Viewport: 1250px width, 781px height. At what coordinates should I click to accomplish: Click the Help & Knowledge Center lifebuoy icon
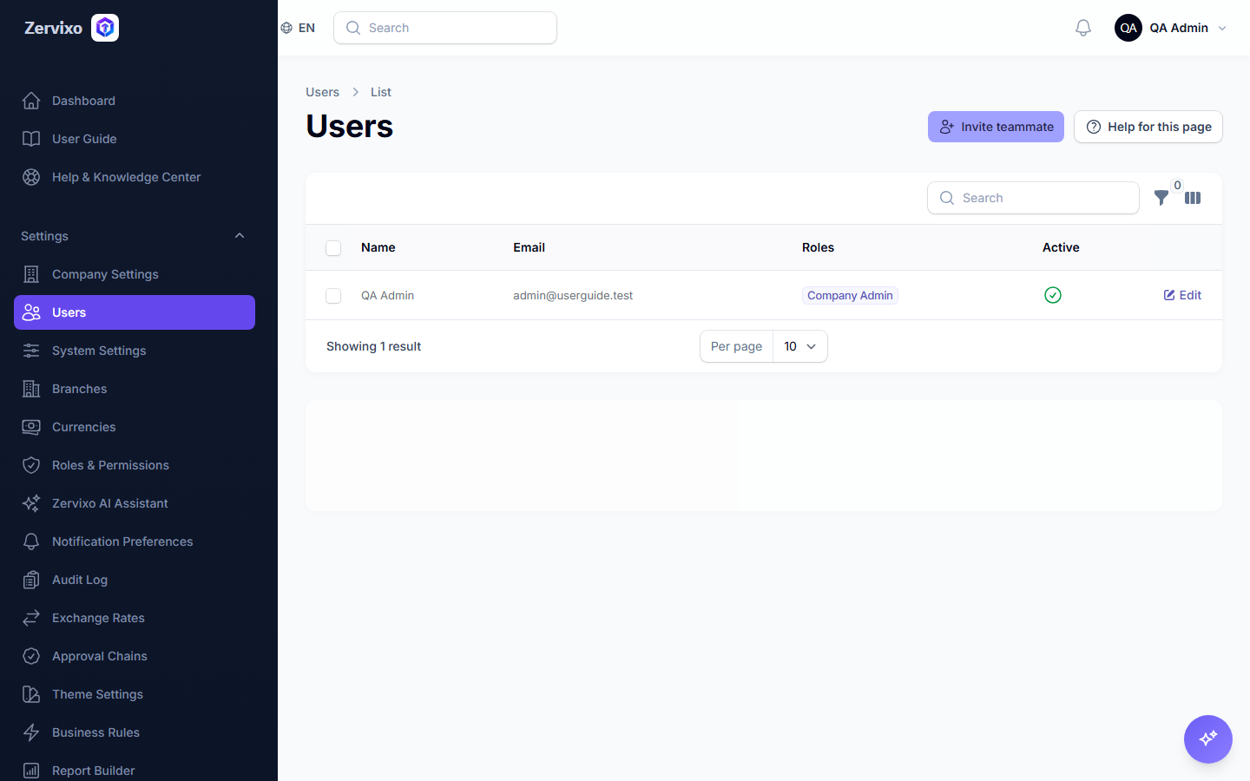tap(31, 177)
